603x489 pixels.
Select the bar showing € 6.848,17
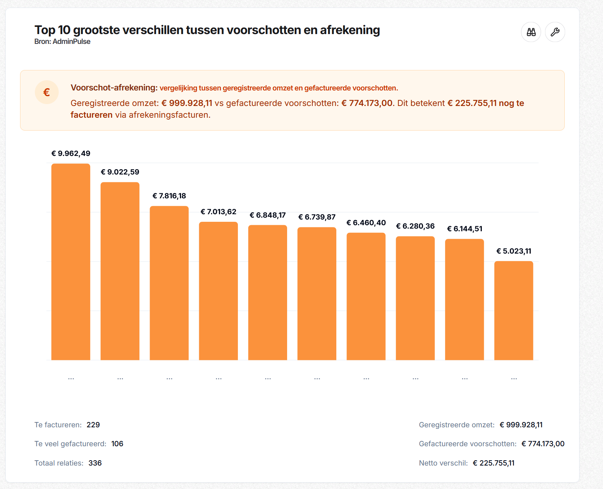[268, 292]
